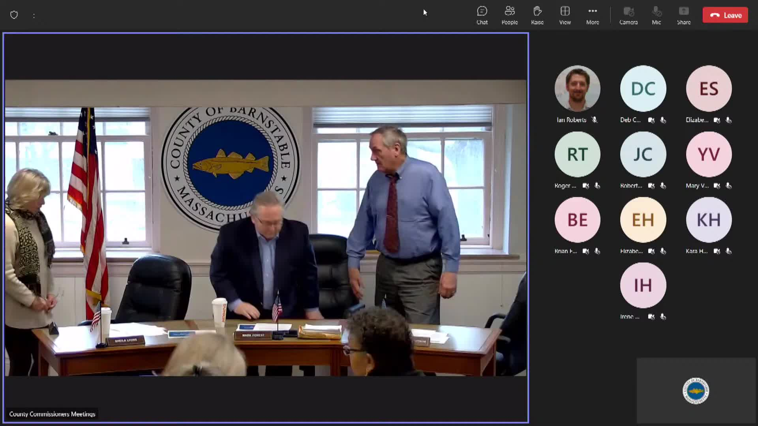The image size is (758, 426).
Task: Click the shield icon in top-left corner
Action: click(14, 15)
